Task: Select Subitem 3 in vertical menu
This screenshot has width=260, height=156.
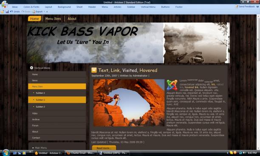Action: 57,107
